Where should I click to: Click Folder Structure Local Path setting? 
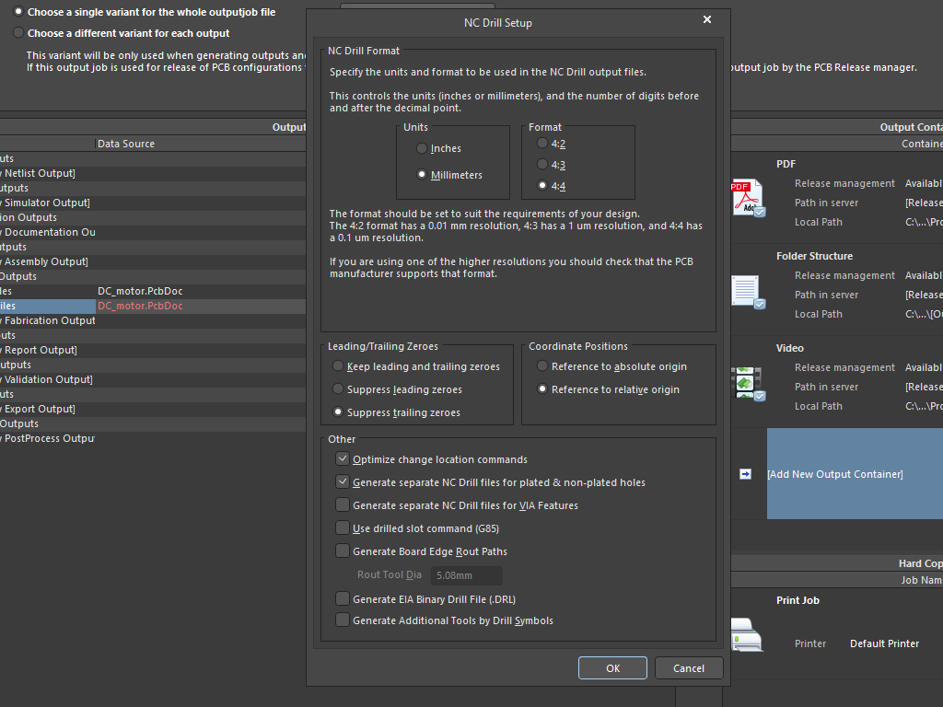819,314
